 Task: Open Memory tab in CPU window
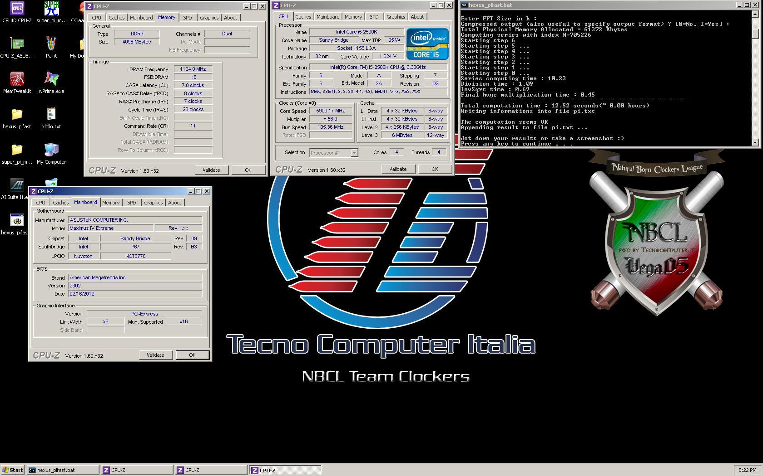(x=353, y=17)
